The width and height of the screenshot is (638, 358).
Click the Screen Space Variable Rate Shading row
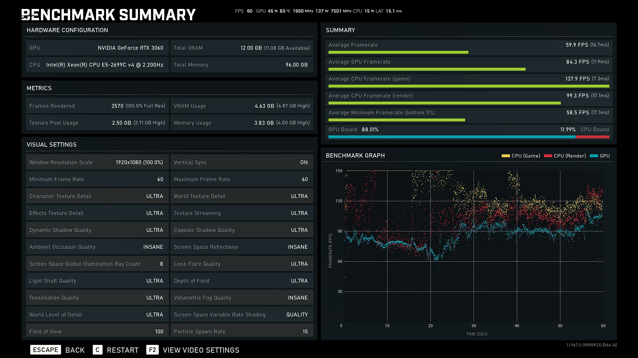pyautogui.click(x=242, y=315)
